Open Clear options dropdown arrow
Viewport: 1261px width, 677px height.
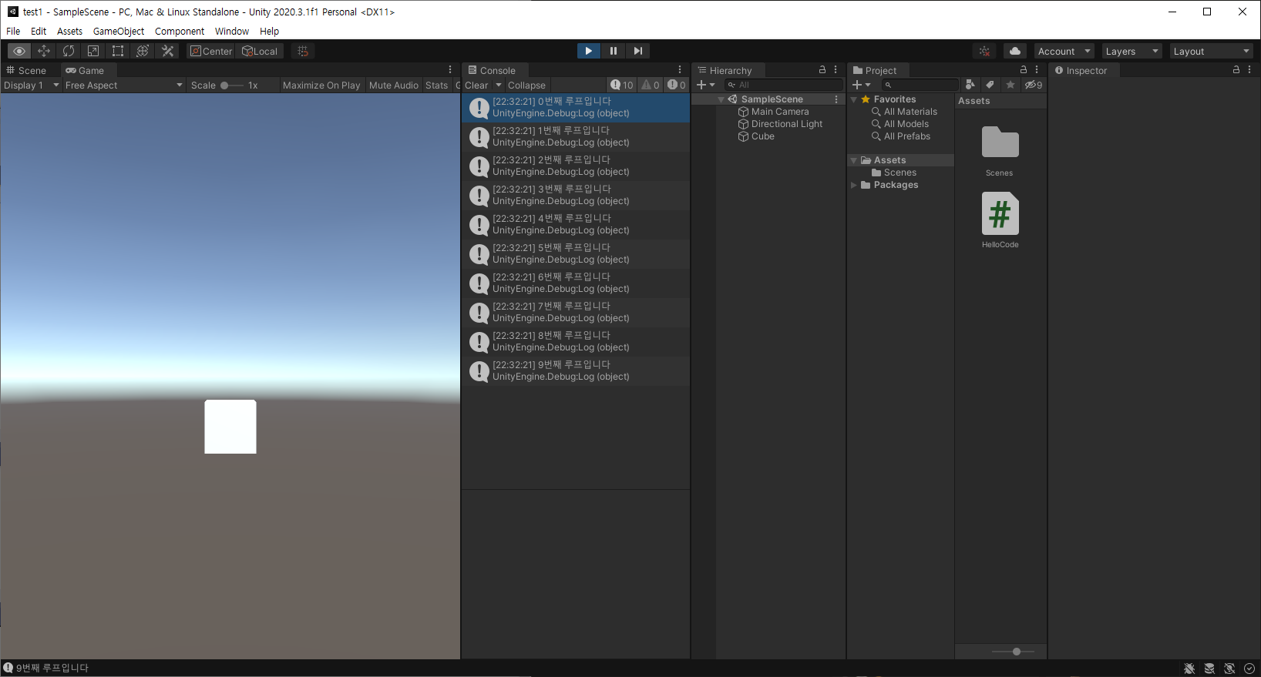click(x=499, y=85)
